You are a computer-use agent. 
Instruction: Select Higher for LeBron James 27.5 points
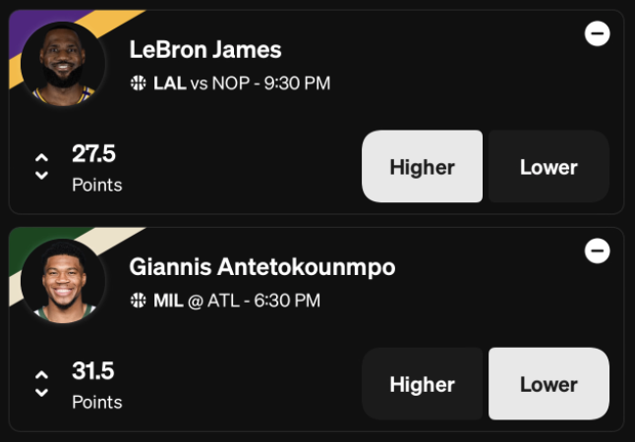click(x=422, y=166)
